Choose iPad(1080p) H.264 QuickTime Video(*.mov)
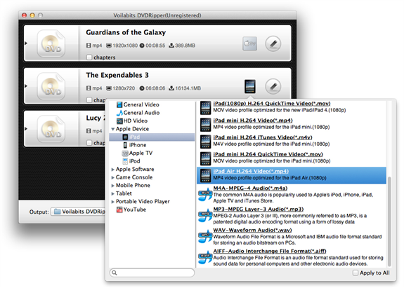The height and width of the screenshot is (288, 404). [272, 104]
